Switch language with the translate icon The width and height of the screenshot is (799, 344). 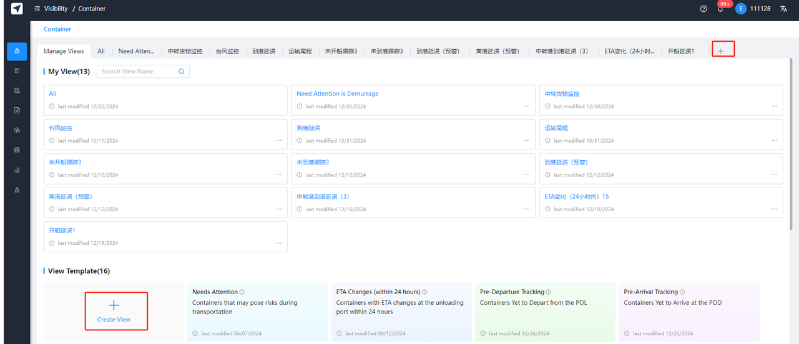pos(784,9)
